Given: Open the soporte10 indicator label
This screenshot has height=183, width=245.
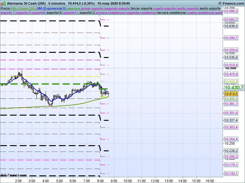Looking at the screenshot, I should click(55, 13).
